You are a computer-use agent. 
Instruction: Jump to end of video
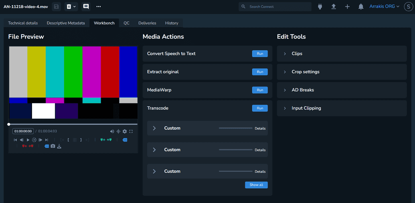point(47,140)
